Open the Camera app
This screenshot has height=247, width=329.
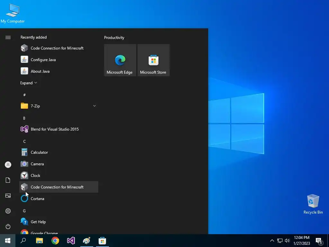[x=59, y=164]
